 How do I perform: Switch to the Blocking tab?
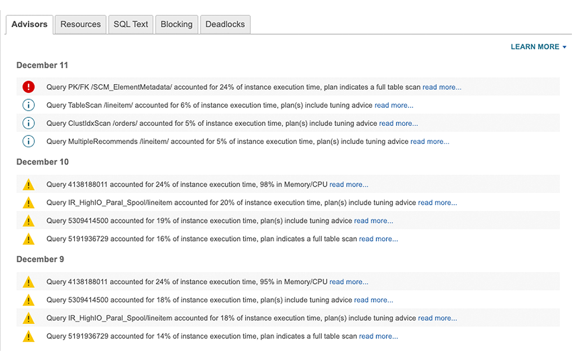176,24
